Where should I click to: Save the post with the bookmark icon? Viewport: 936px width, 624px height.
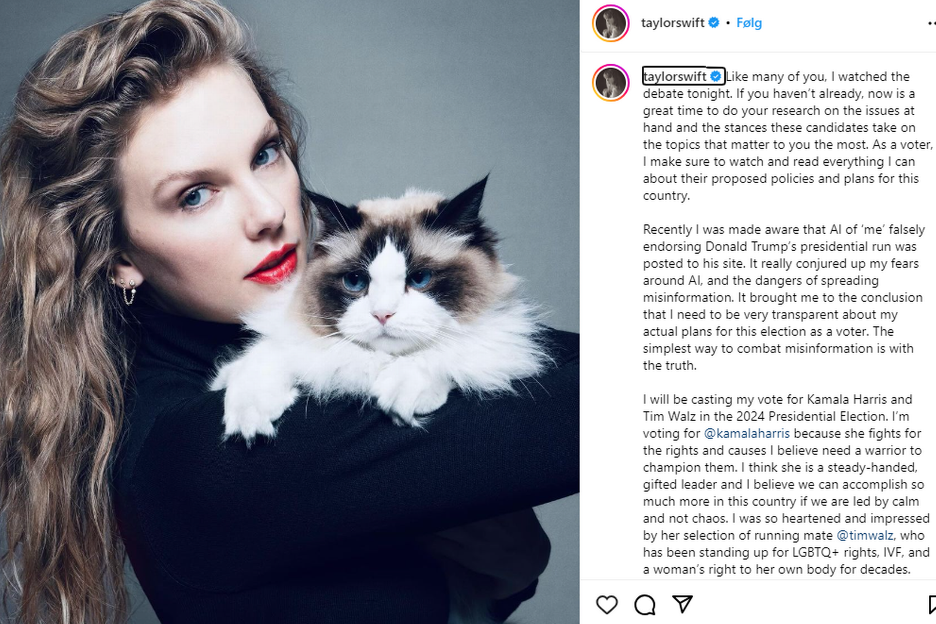(932, 605)
